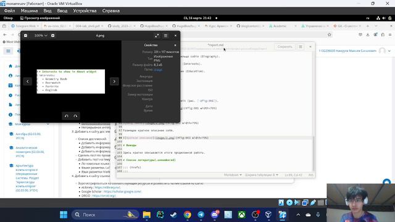
Task: Show the previous image
Action: (28, 81)
